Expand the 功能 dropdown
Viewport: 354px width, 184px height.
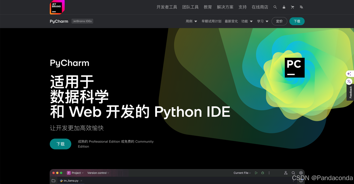coord(247,21)
